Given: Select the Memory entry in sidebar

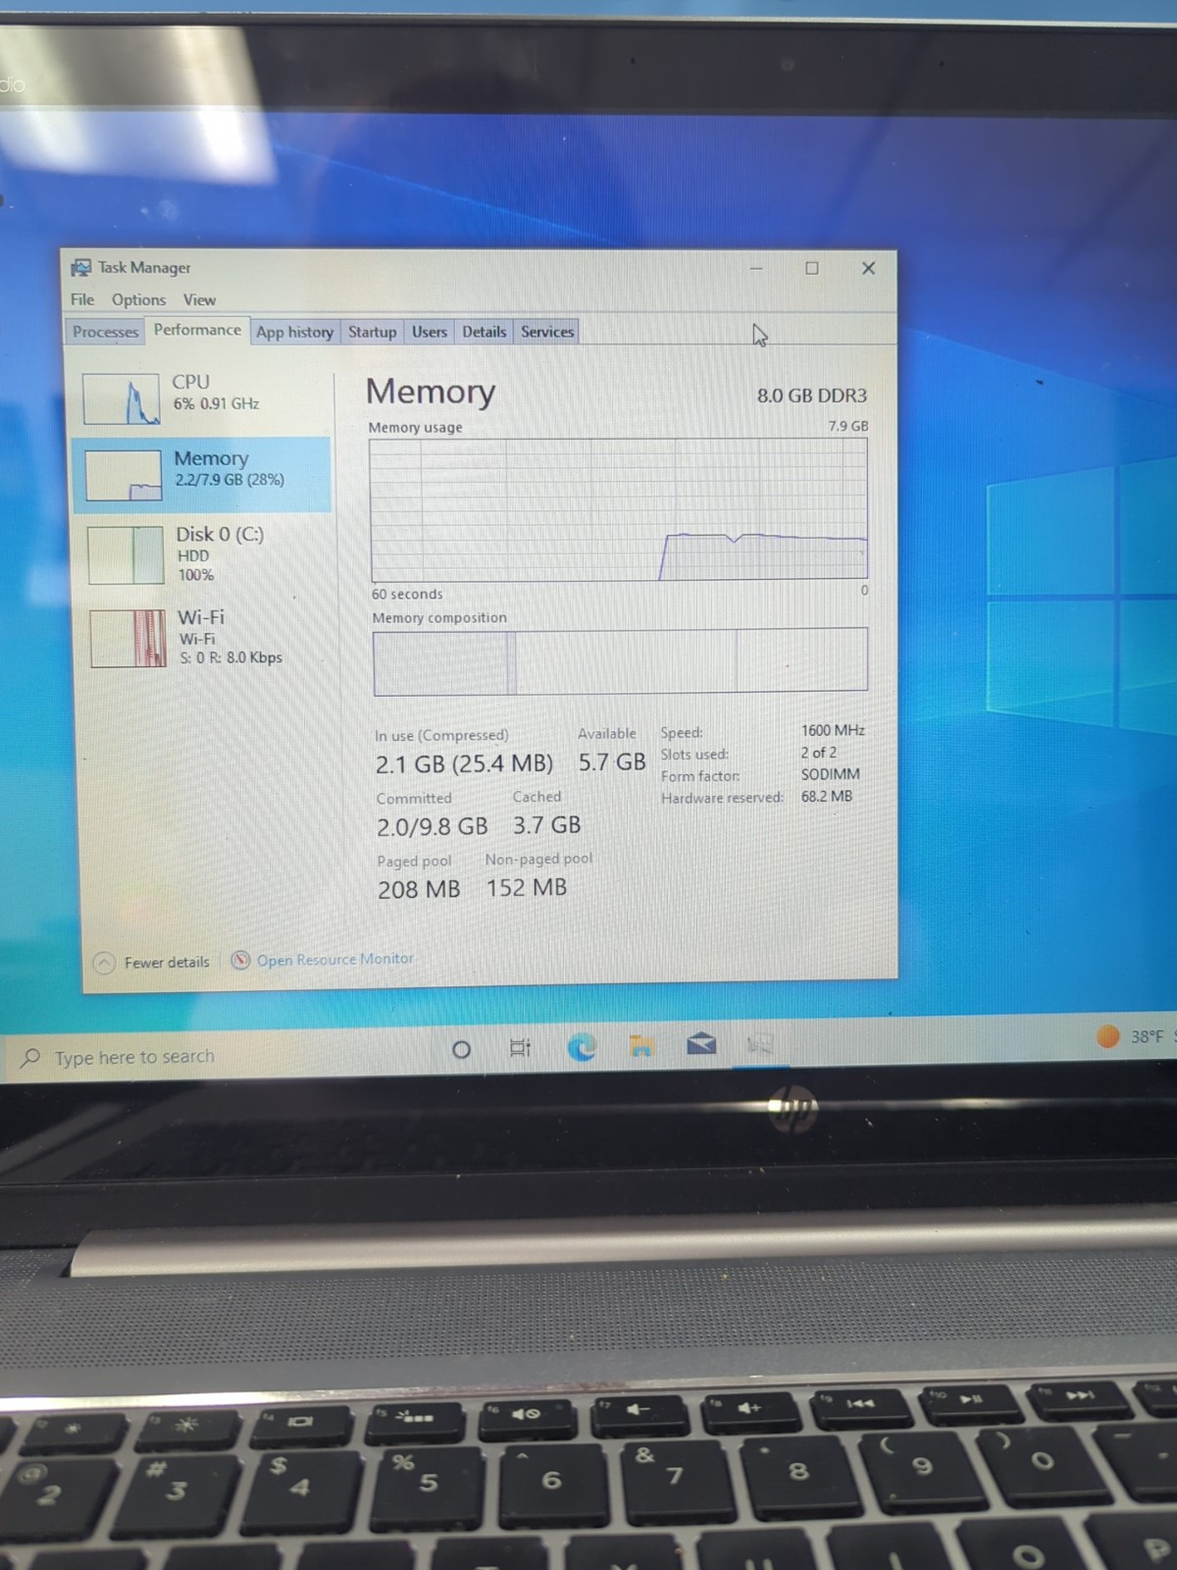Looking at the screenshot, I should [202, 475].
